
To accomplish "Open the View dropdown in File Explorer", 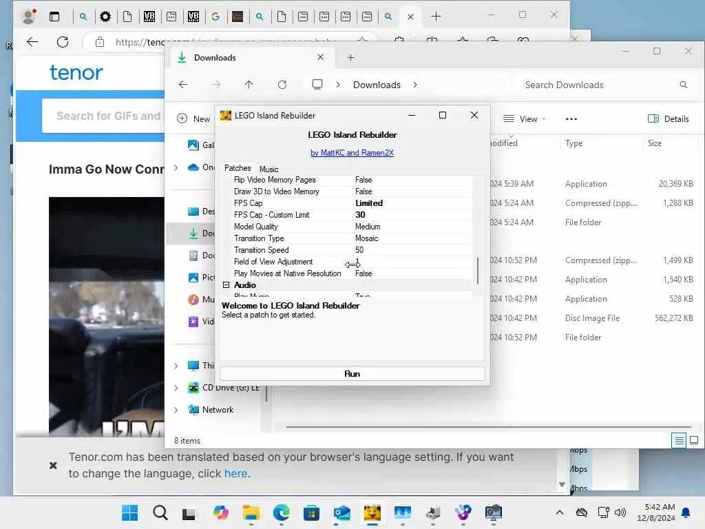I will pyautogui.click(x=524, y=118).
